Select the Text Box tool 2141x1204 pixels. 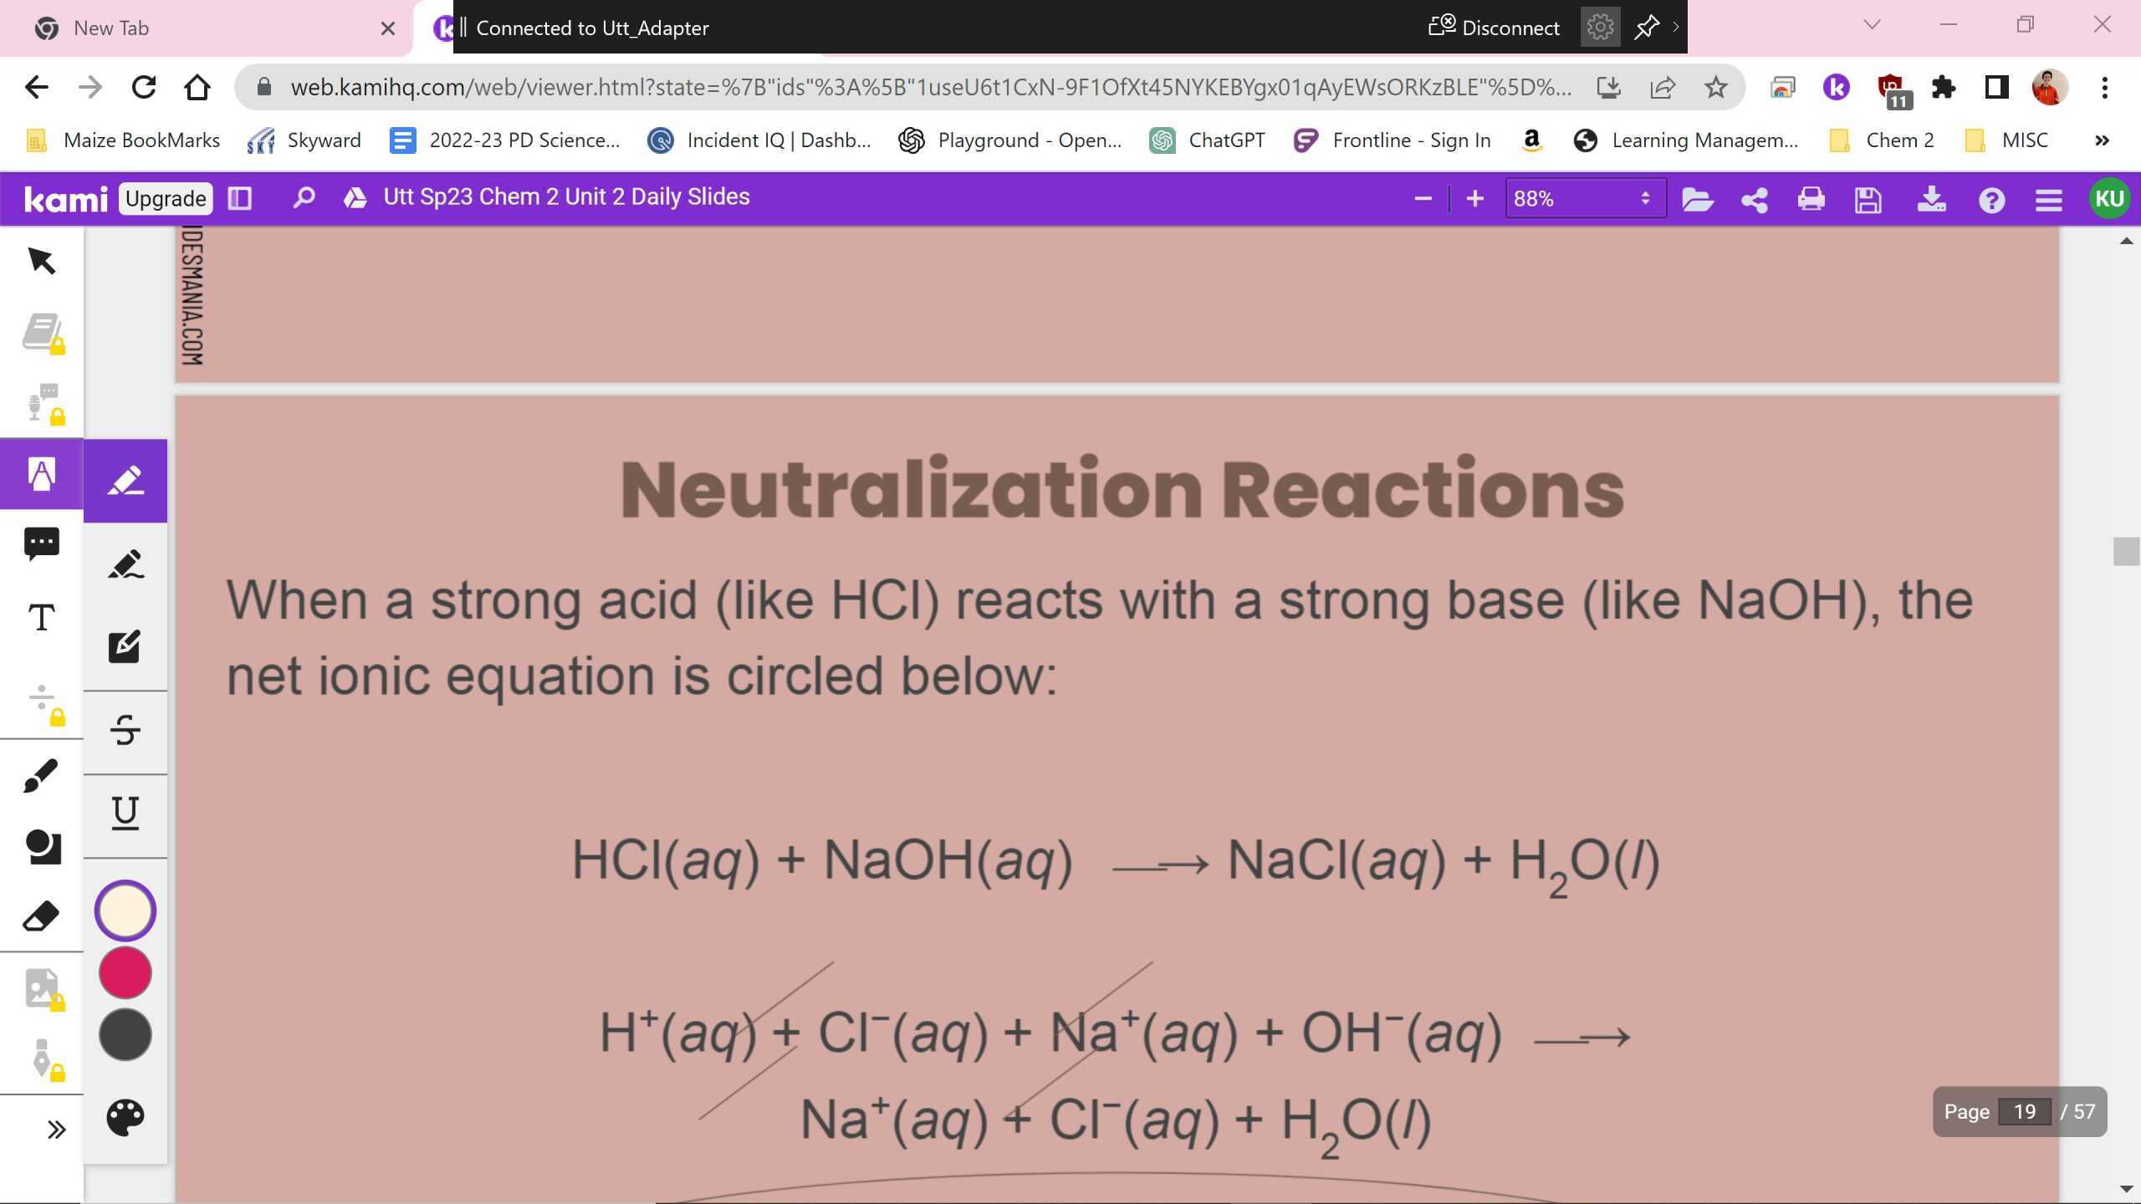pyautogui.click(x=42, y=618)
